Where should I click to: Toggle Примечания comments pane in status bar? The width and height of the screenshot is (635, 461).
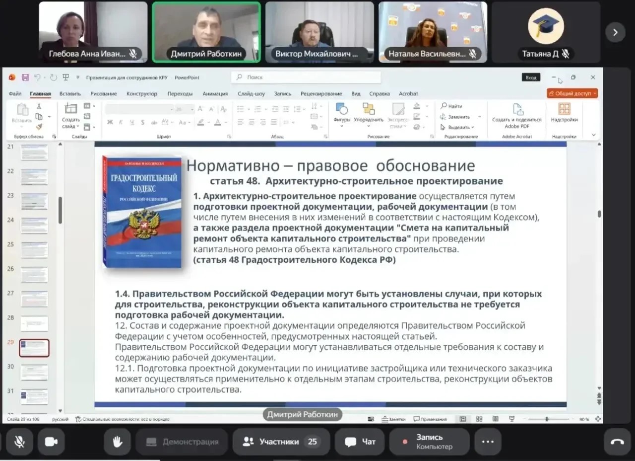(430, 419)
